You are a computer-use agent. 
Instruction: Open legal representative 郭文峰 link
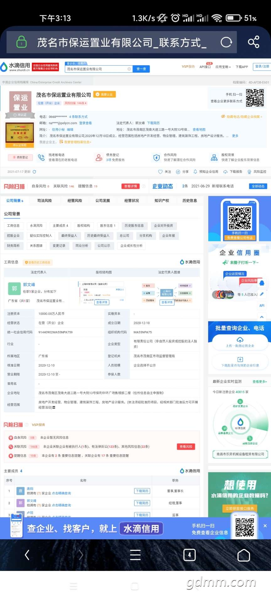29,285
